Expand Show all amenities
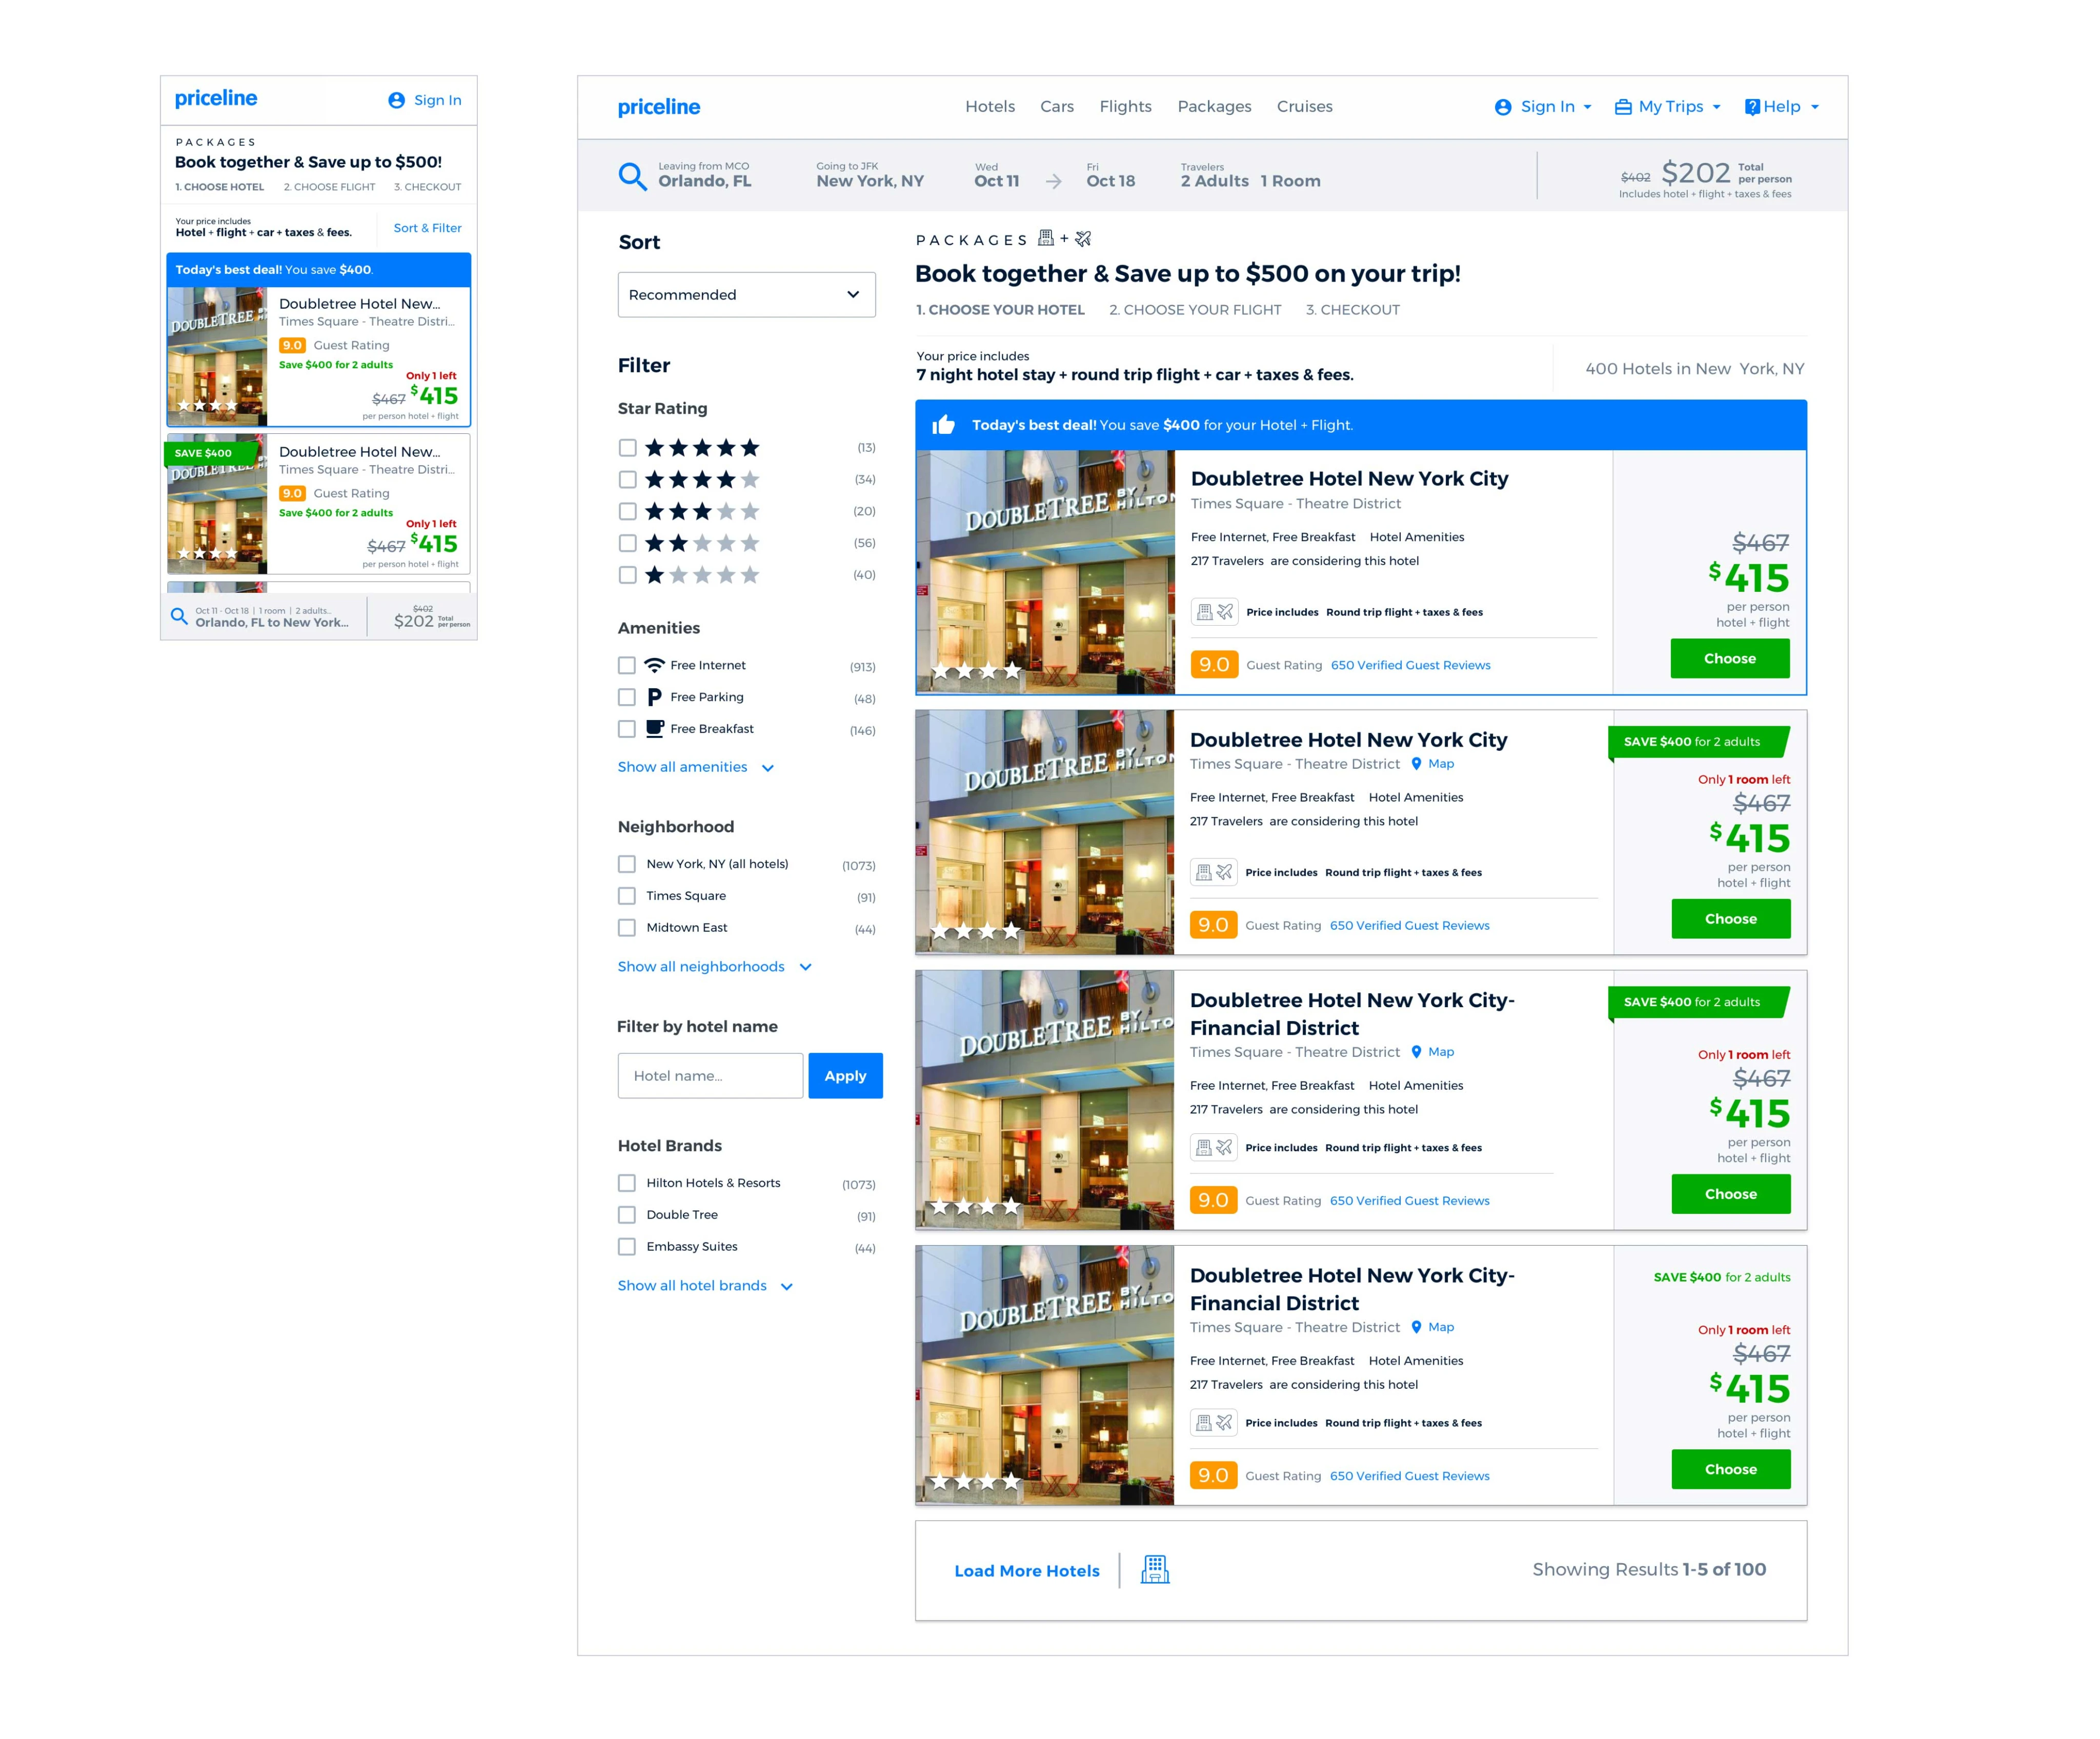Screen dimensions: 2100x1739 (x=696, y=767)
